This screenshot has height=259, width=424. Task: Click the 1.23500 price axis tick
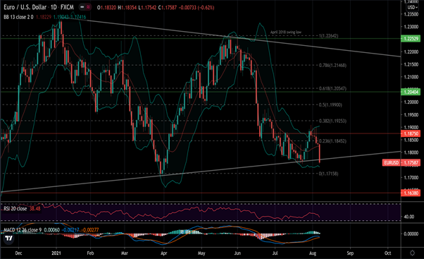411,14
